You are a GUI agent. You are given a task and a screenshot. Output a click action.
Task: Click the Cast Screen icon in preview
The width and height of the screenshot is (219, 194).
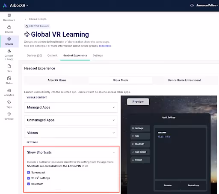point(133,152)
